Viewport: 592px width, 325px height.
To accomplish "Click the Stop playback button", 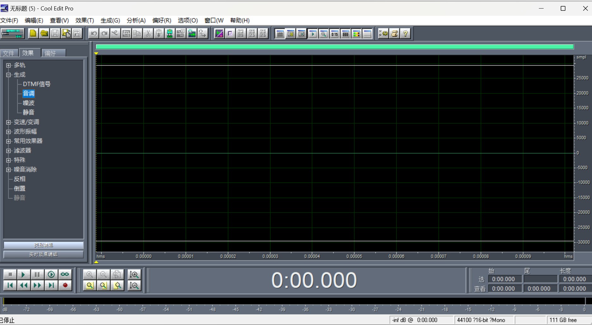I will pos(10,274).
